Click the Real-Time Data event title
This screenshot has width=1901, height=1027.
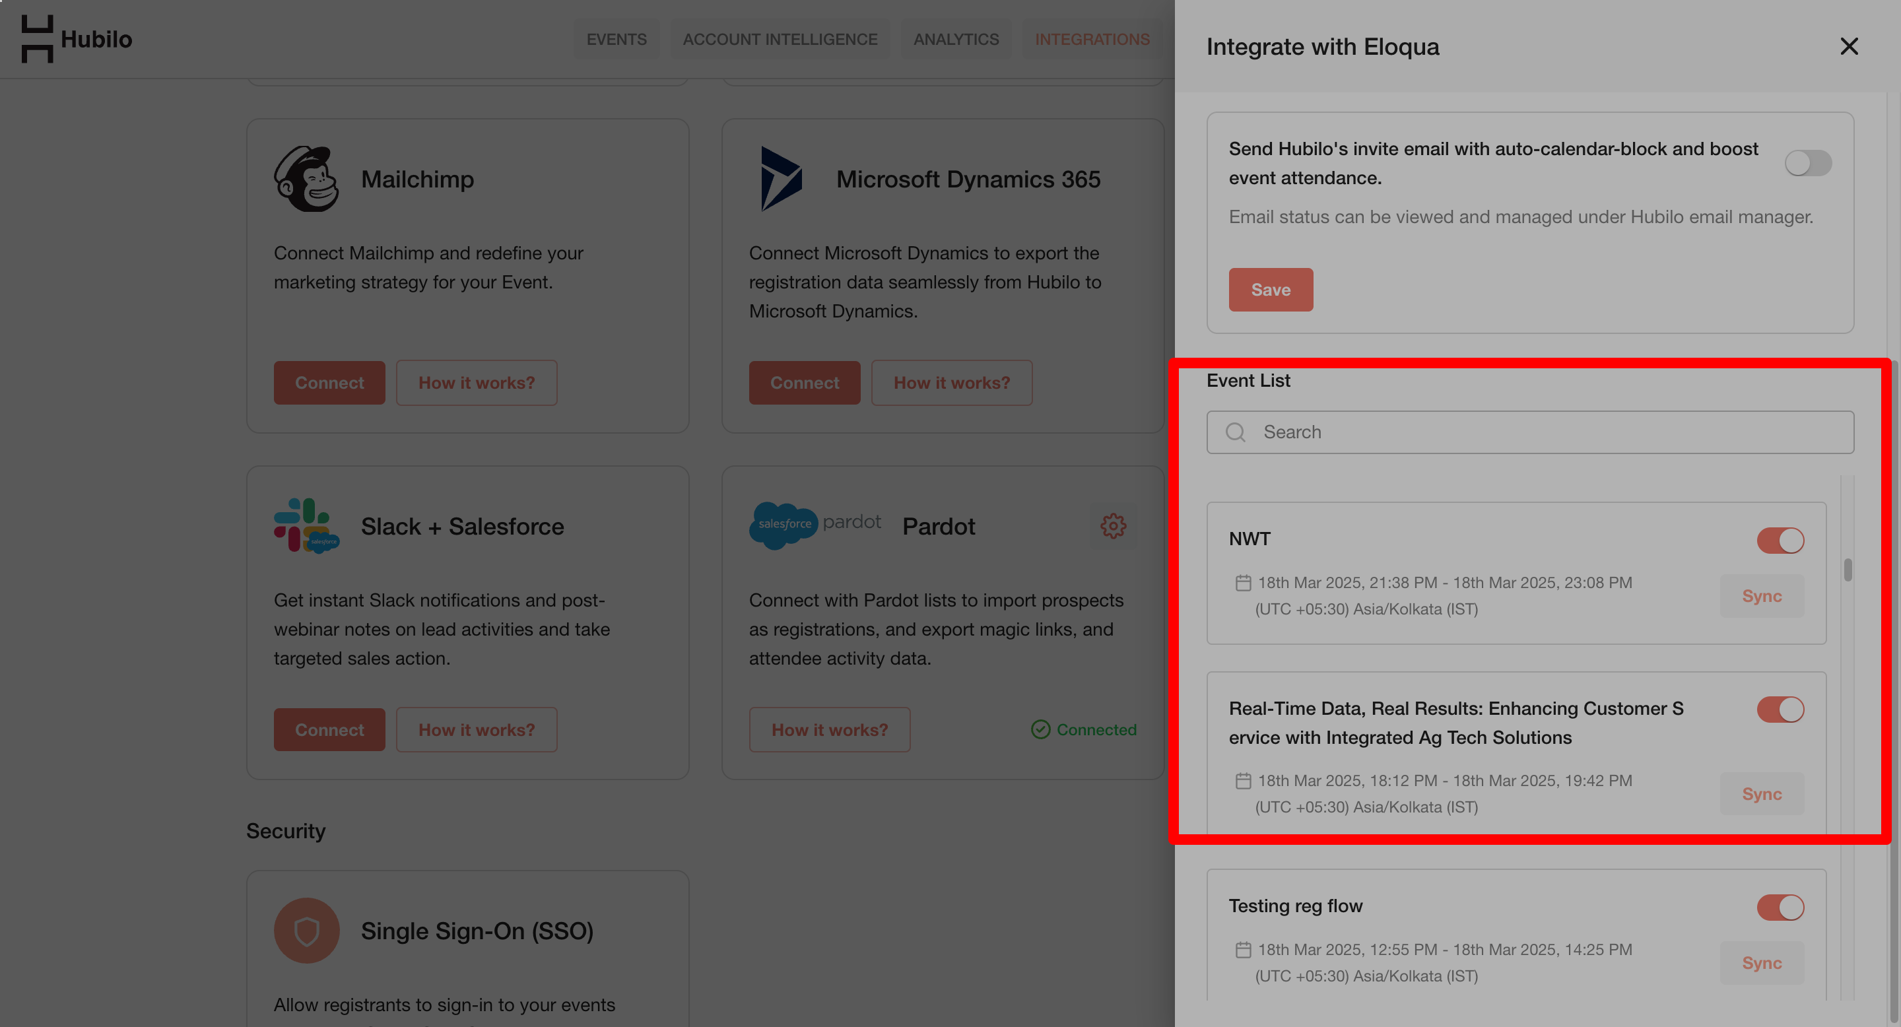(x=1456, y=723)
